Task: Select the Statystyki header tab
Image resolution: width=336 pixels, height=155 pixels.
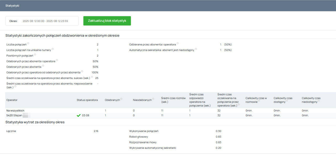Action: point(12,5)
